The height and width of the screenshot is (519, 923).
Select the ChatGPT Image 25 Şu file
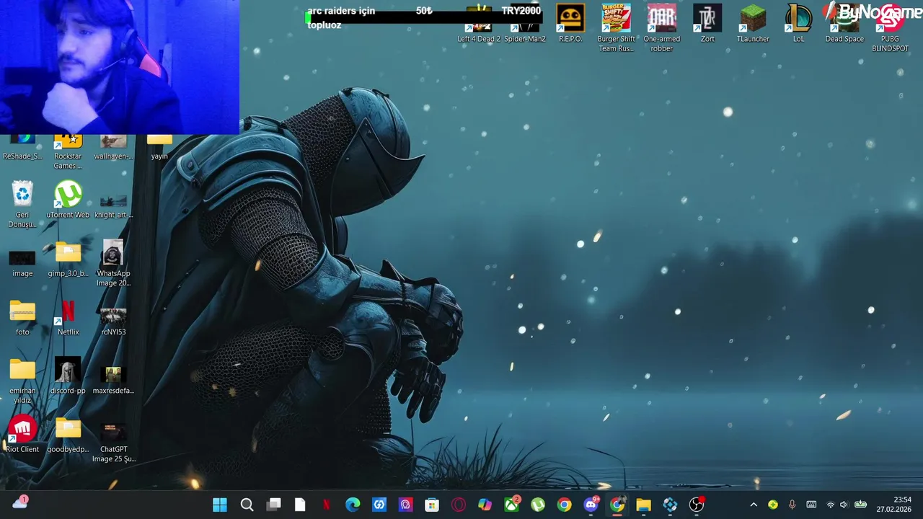[x=113, y=443]
